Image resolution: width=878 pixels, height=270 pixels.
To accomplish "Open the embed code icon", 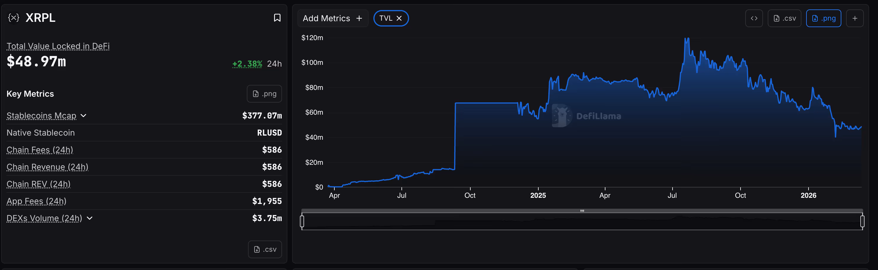I will point(754,18).
